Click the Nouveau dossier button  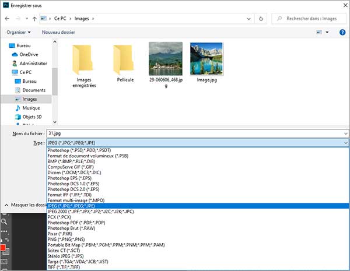[x=58, y=32]
